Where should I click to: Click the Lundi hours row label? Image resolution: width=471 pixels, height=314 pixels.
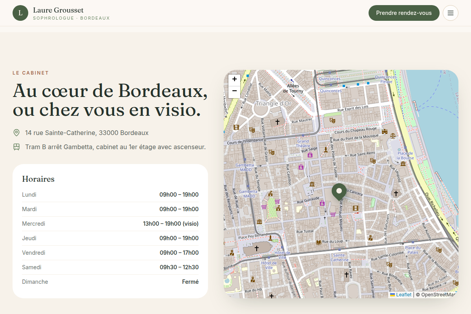pos(29,195)
